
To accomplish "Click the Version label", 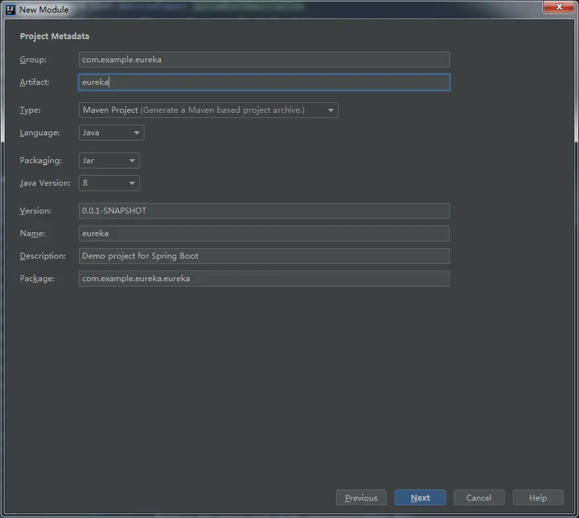I will [36, 211].
